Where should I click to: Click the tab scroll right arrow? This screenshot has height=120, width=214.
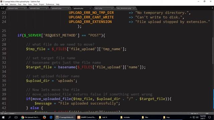4,8
